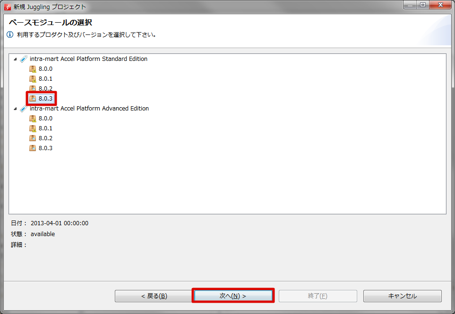
Task: Cancel the wizard with キャンセル button
Action: (x=403, y=296)
